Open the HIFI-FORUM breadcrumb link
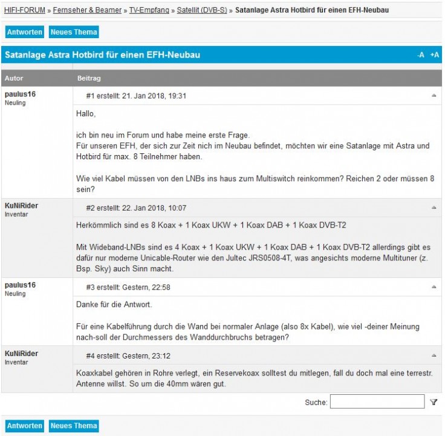The height and width of the screenshot is (436, 445). point(25,10)
